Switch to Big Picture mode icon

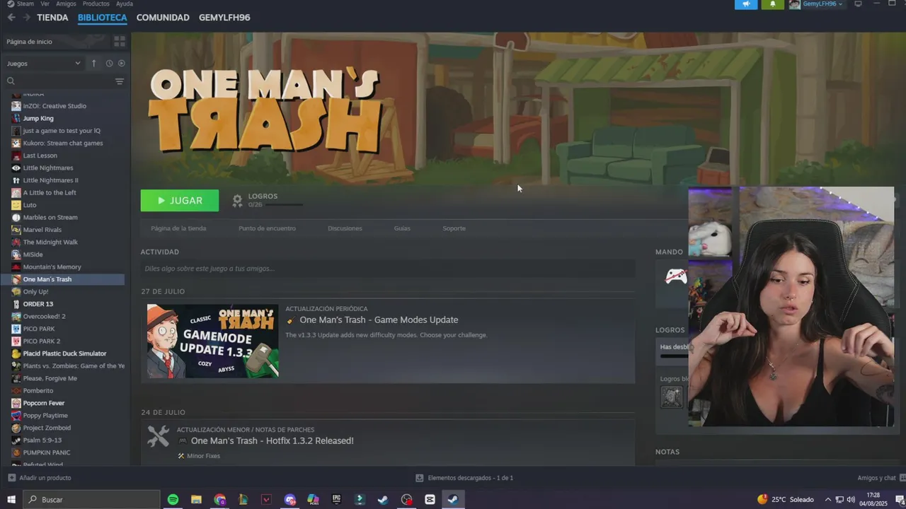click(858, 4)
